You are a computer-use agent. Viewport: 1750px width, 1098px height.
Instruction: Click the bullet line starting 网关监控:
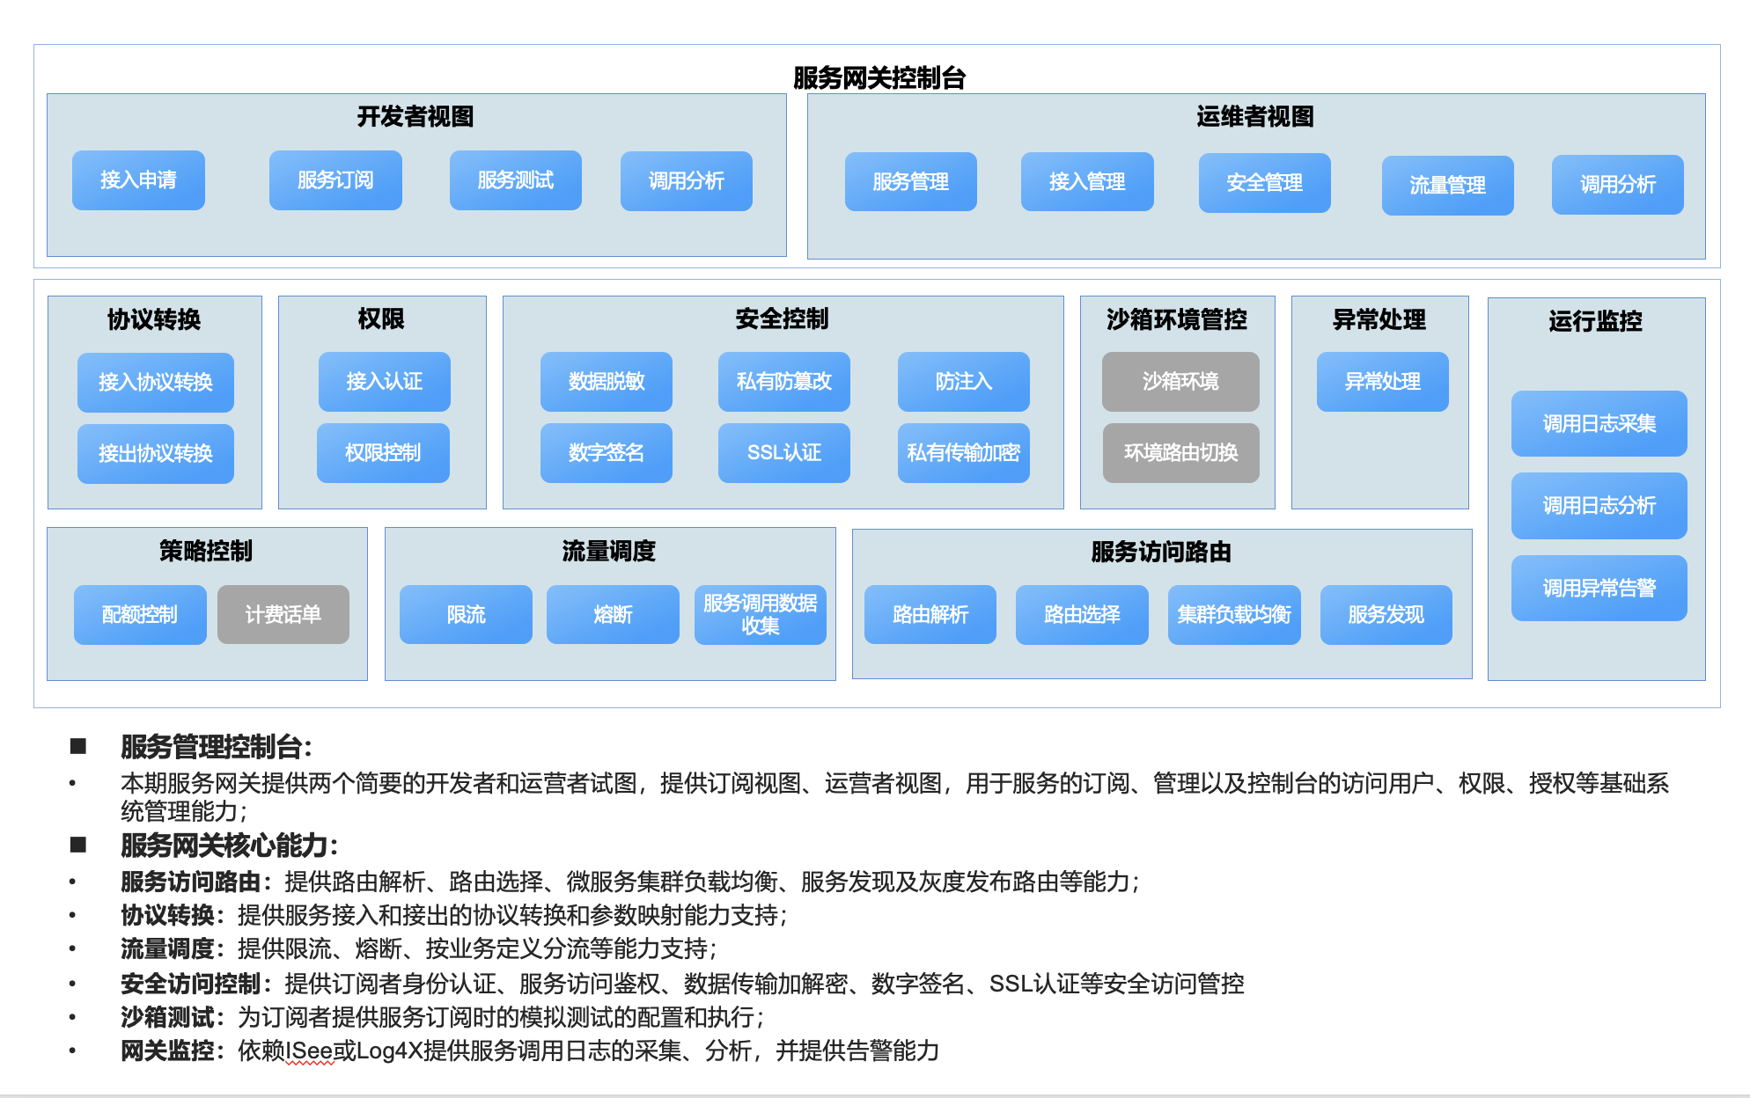point(530,1050)
